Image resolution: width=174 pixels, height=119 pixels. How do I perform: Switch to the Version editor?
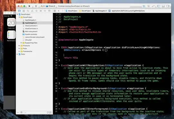(x=153, y=6)
